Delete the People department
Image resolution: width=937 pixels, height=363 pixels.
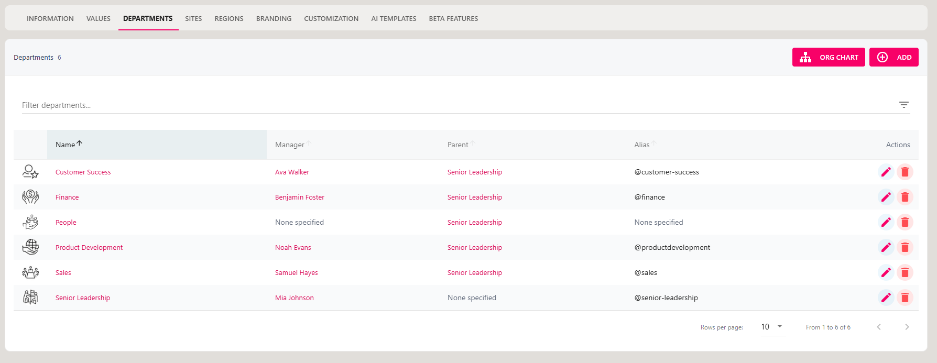coord(905,222)
